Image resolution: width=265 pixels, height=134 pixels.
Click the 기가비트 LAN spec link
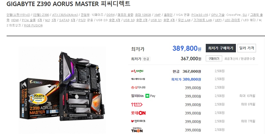coord(203,20)
